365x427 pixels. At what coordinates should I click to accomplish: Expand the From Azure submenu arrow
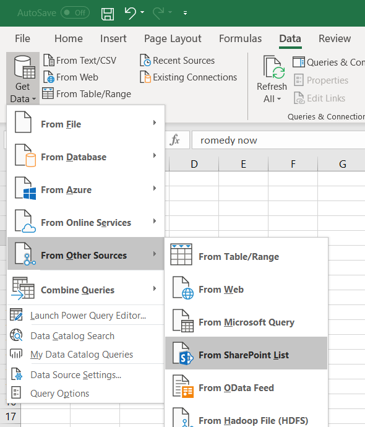pos(155,188)
